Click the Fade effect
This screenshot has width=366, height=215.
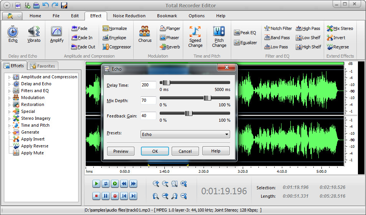(79, 28)
